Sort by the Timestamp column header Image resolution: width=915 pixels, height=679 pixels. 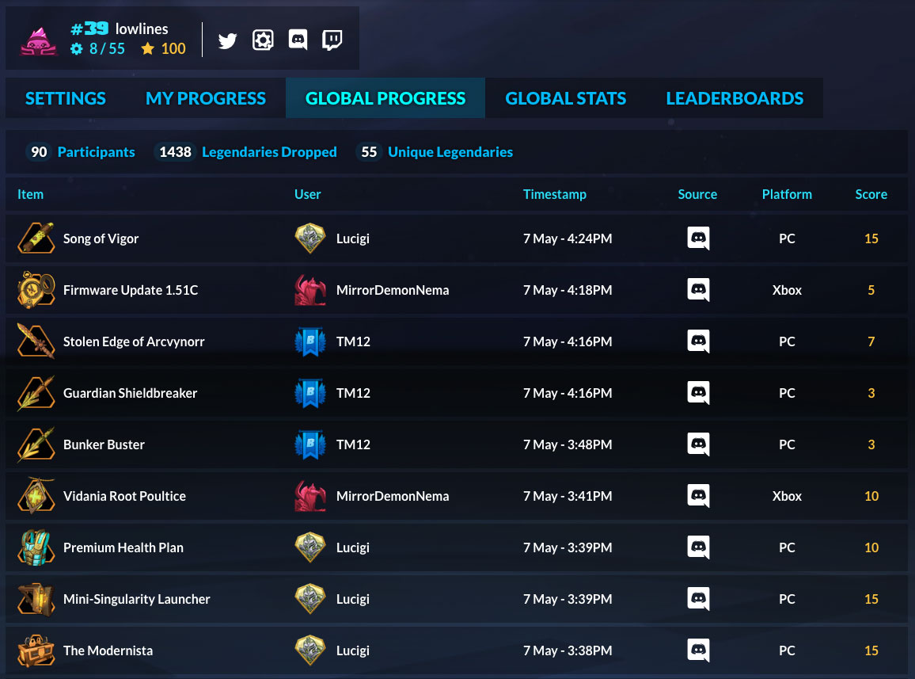tap(555, 194)
